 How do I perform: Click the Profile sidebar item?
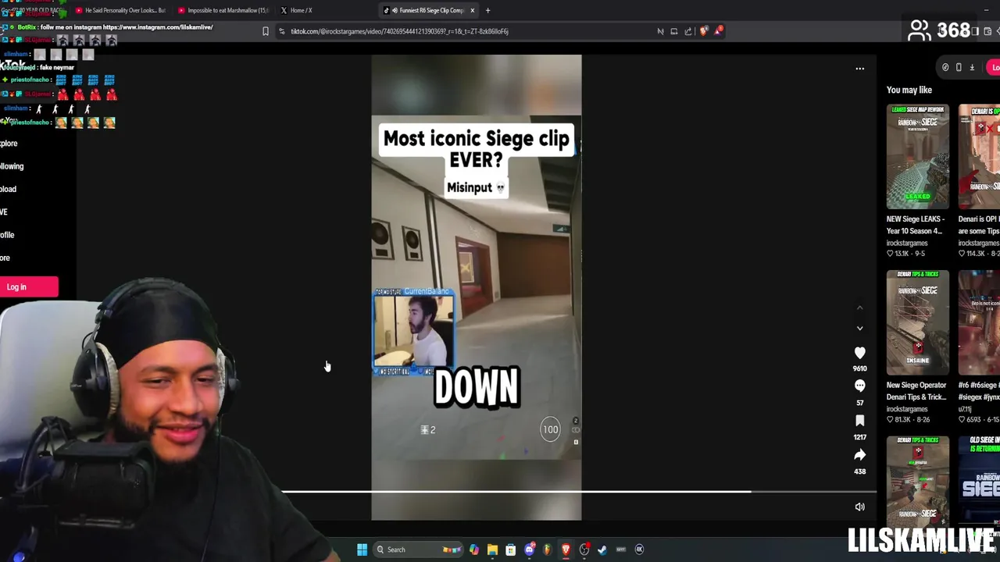pyautogui.click(x=7, y=235)
